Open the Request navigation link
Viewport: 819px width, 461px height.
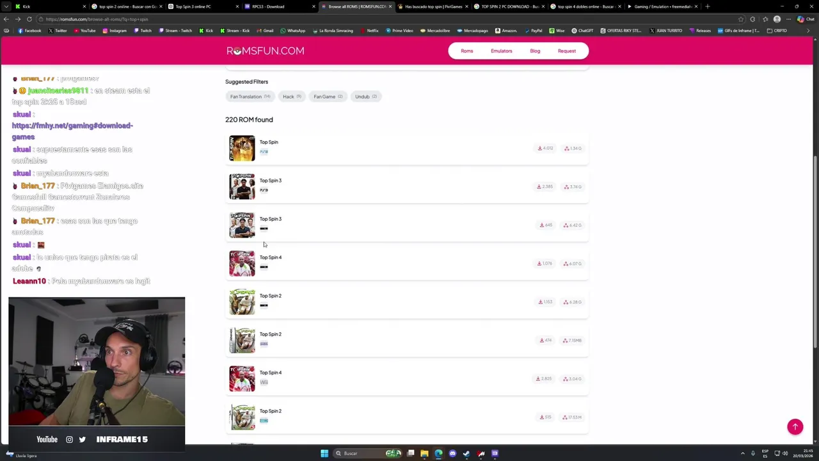tap(566, 51)
